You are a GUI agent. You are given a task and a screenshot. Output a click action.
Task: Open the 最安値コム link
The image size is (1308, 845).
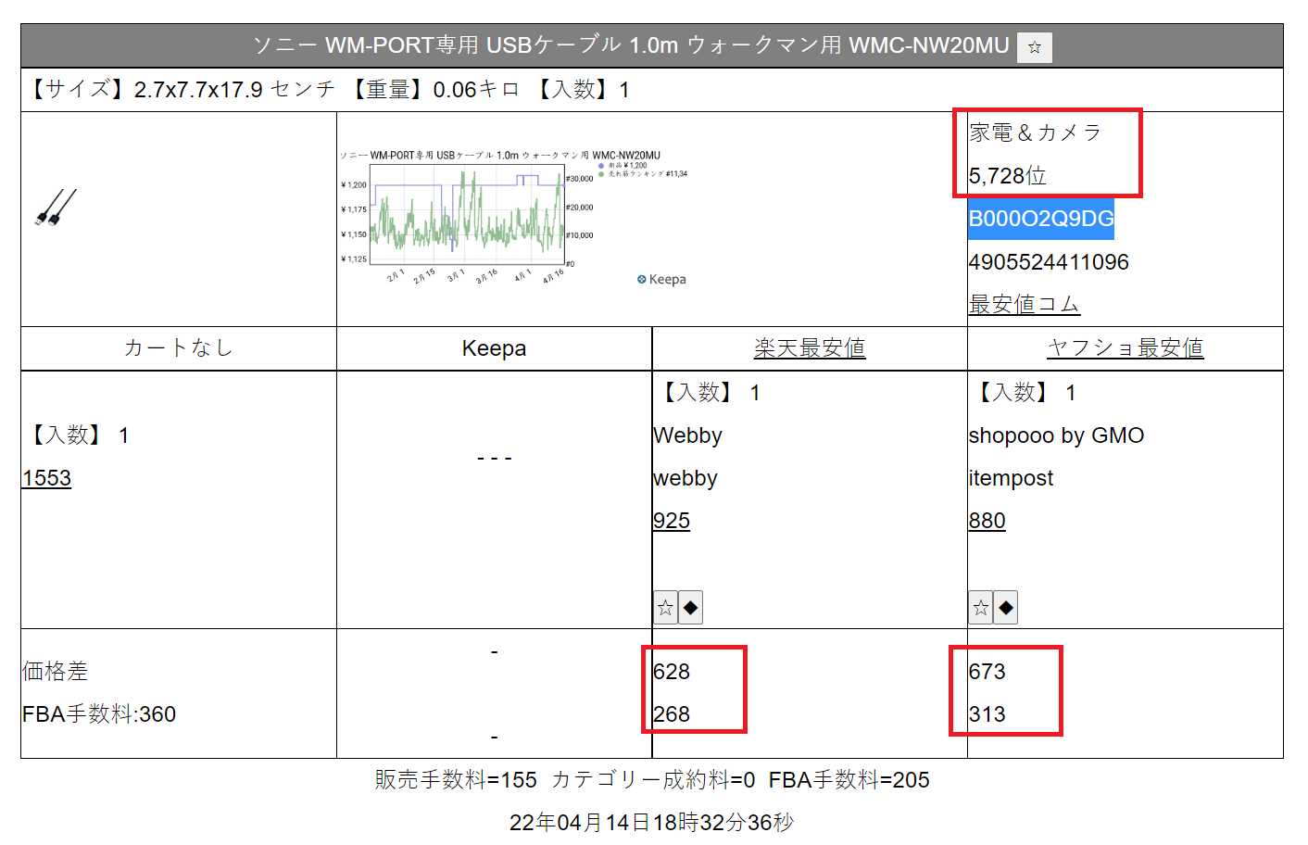tap(1025, 304)
